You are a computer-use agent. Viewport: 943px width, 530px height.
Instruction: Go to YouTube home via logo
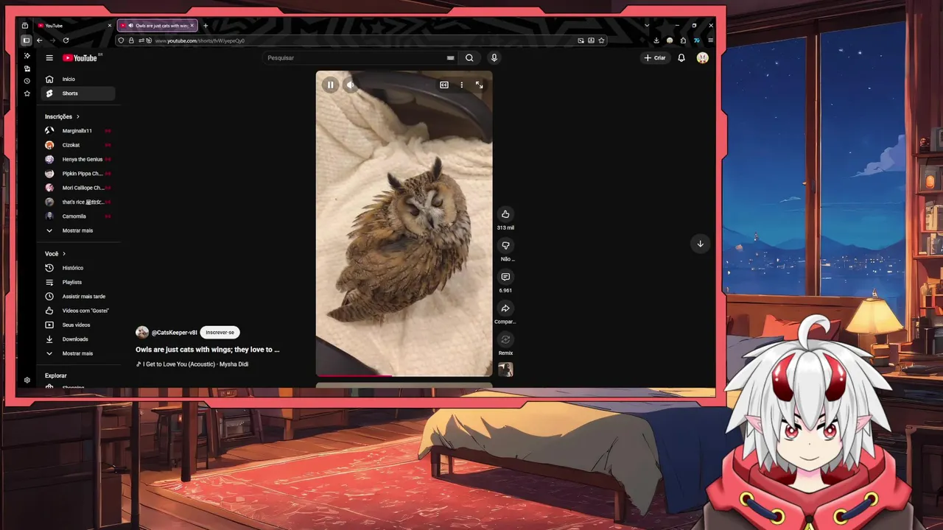(x=80, y=57)
